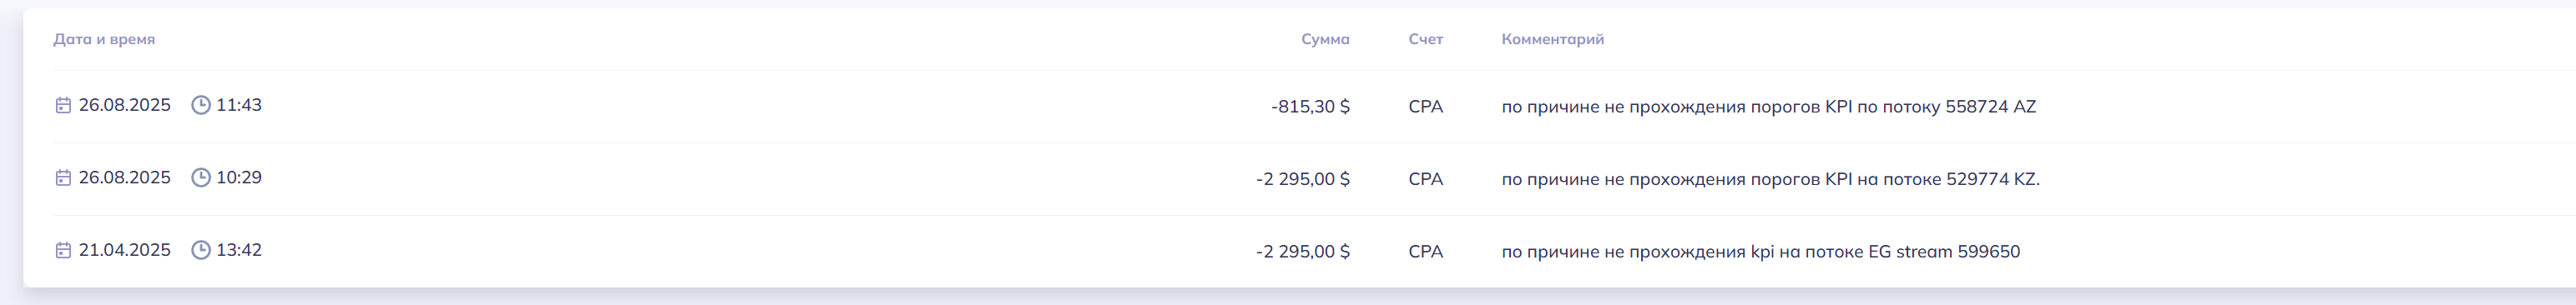Open comment mentioning потоке 529774 KZ
Viewport: 2576px width, 305px height.
pyautogui.click(x=1771, y=179)
